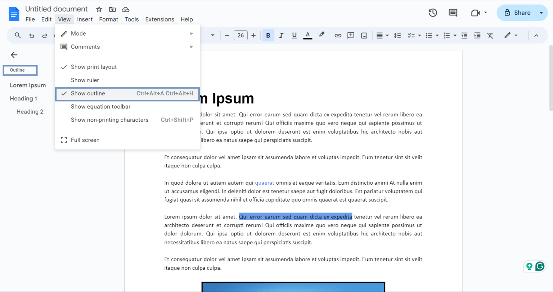Open the Extensions menu
553x292 pixels.
coord(159,19)
